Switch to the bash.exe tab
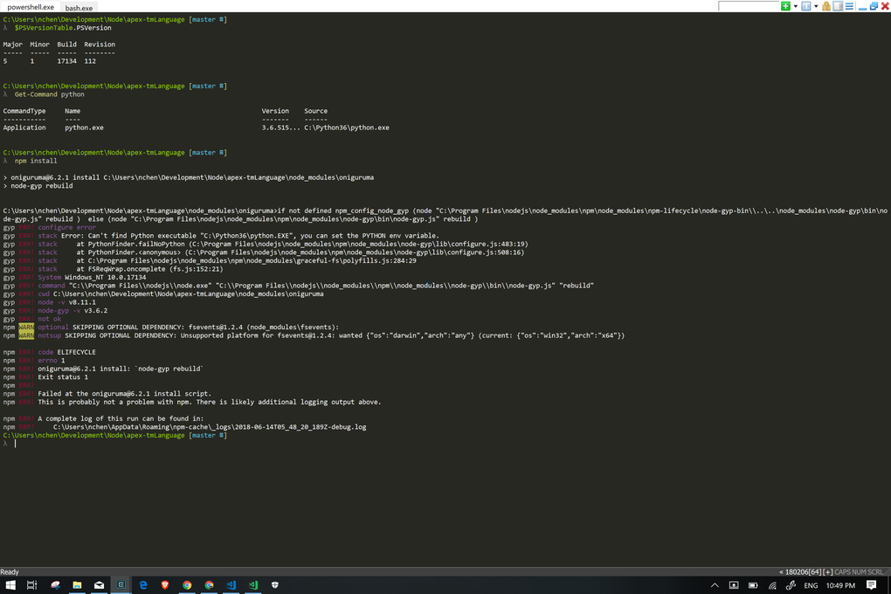This screenshot has width=891, height=594. click(79, 7)
